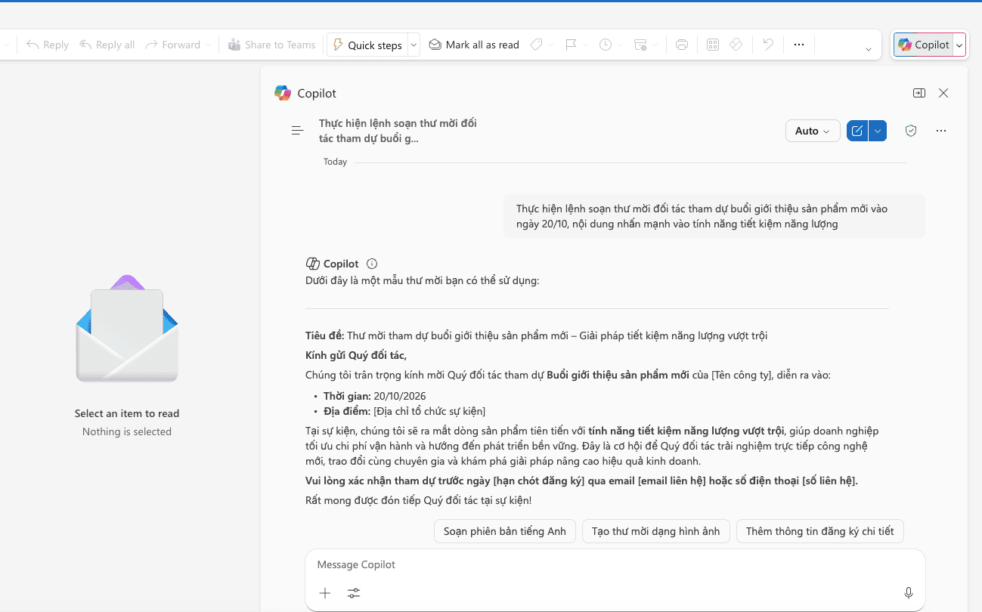Click the info icon beside Copilot name
This screenshot has height=612, width=982.
tap(372, 264)
